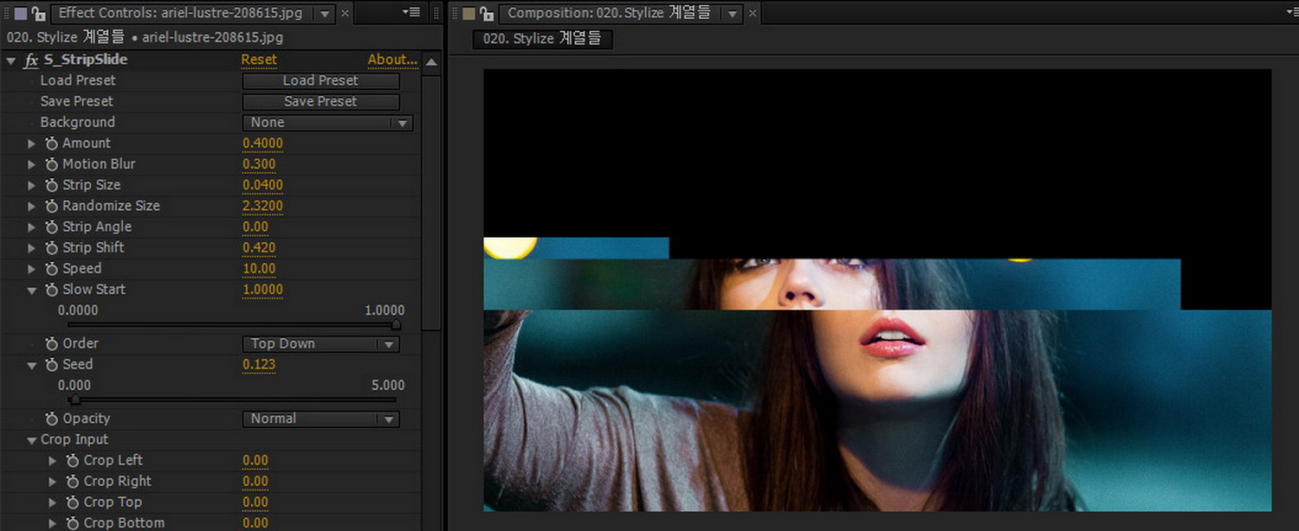Viewport: 1299px width, 531px height.
Task: Open the About link for S_StripSlide
Action: pos(392,61)
